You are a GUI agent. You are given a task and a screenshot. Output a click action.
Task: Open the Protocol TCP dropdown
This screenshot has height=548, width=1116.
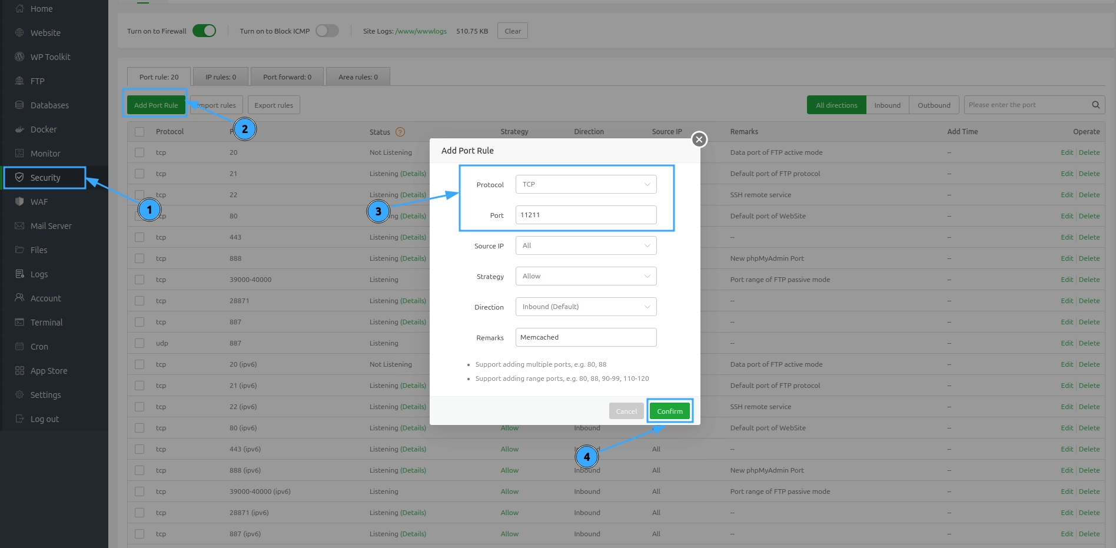pos(586,184)
